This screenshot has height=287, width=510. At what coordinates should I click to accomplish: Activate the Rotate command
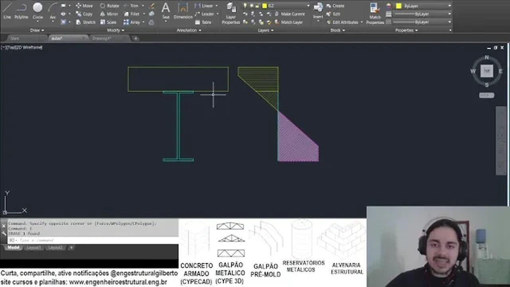109,6
